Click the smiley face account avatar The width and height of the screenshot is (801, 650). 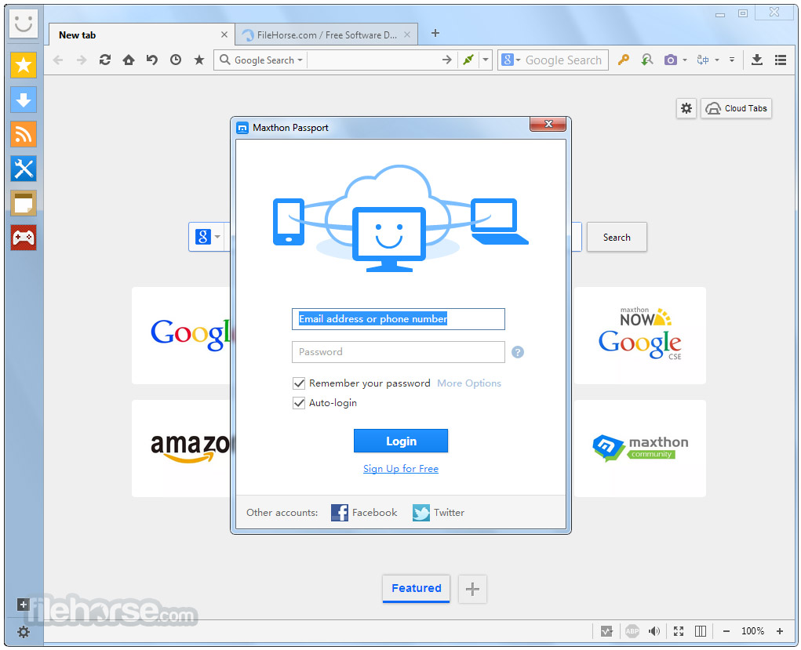(24, 24)
